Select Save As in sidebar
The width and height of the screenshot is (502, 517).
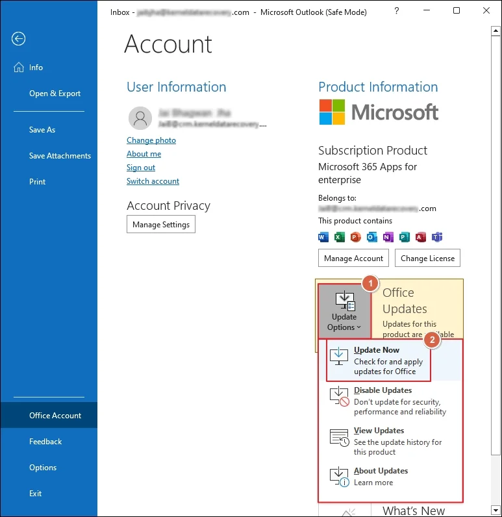point(49,130)
